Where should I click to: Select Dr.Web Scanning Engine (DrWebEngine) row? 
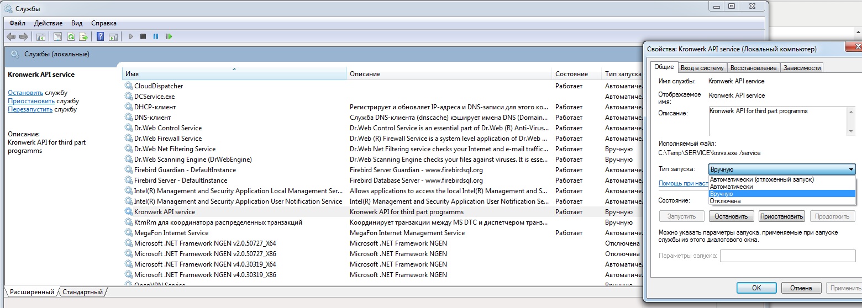tap(382, 160)
